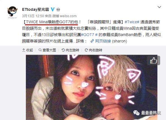Rotate image right with 向右旋转
This screenshot has width=166, height=120.
(94, 50)
